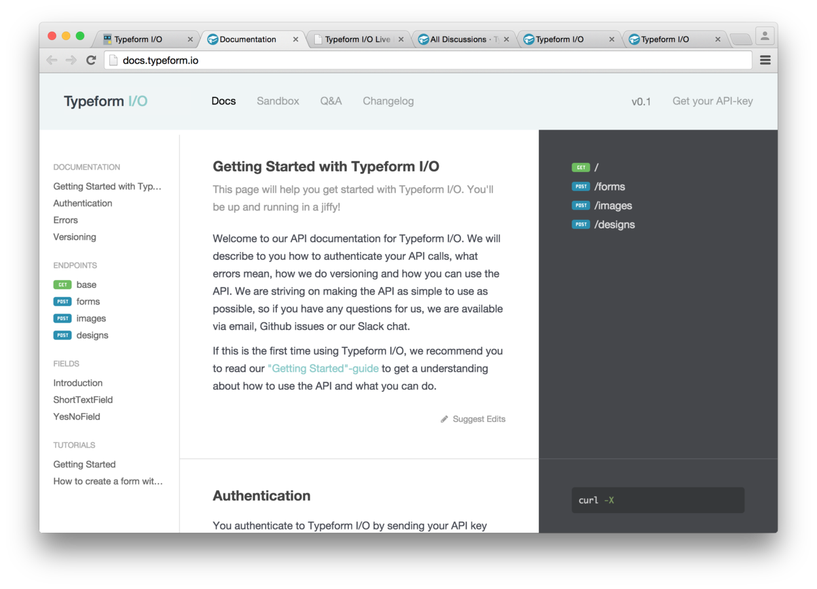Image resolution: width=817 pixels, height=589 pixels.
Task: Open Getting Started under Tutorials
Action: [x=84, y=465]
